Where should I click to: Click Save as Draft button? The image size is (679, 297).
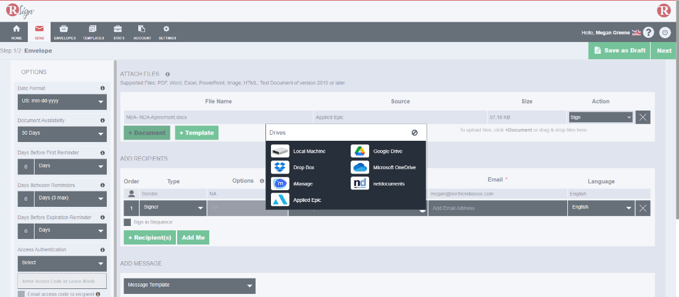[x=619, y=51]
